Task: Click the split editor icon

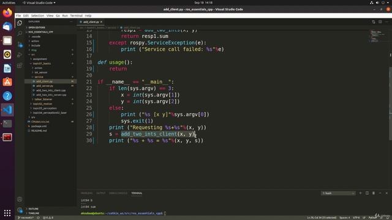Action: (x=380, y=22)
